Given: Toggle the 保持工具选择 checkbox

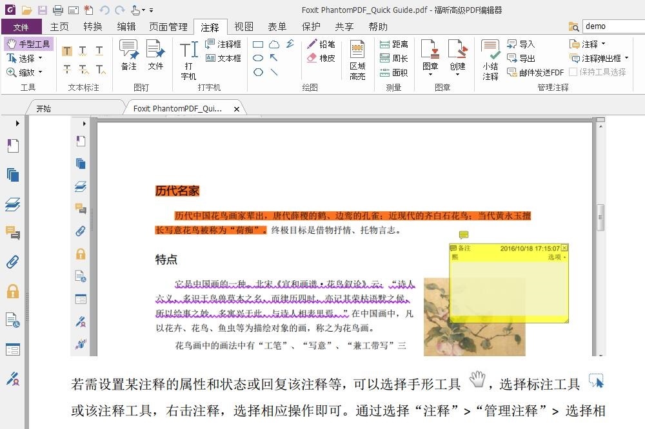Looking at the screenshot, I should coord(573,72).
